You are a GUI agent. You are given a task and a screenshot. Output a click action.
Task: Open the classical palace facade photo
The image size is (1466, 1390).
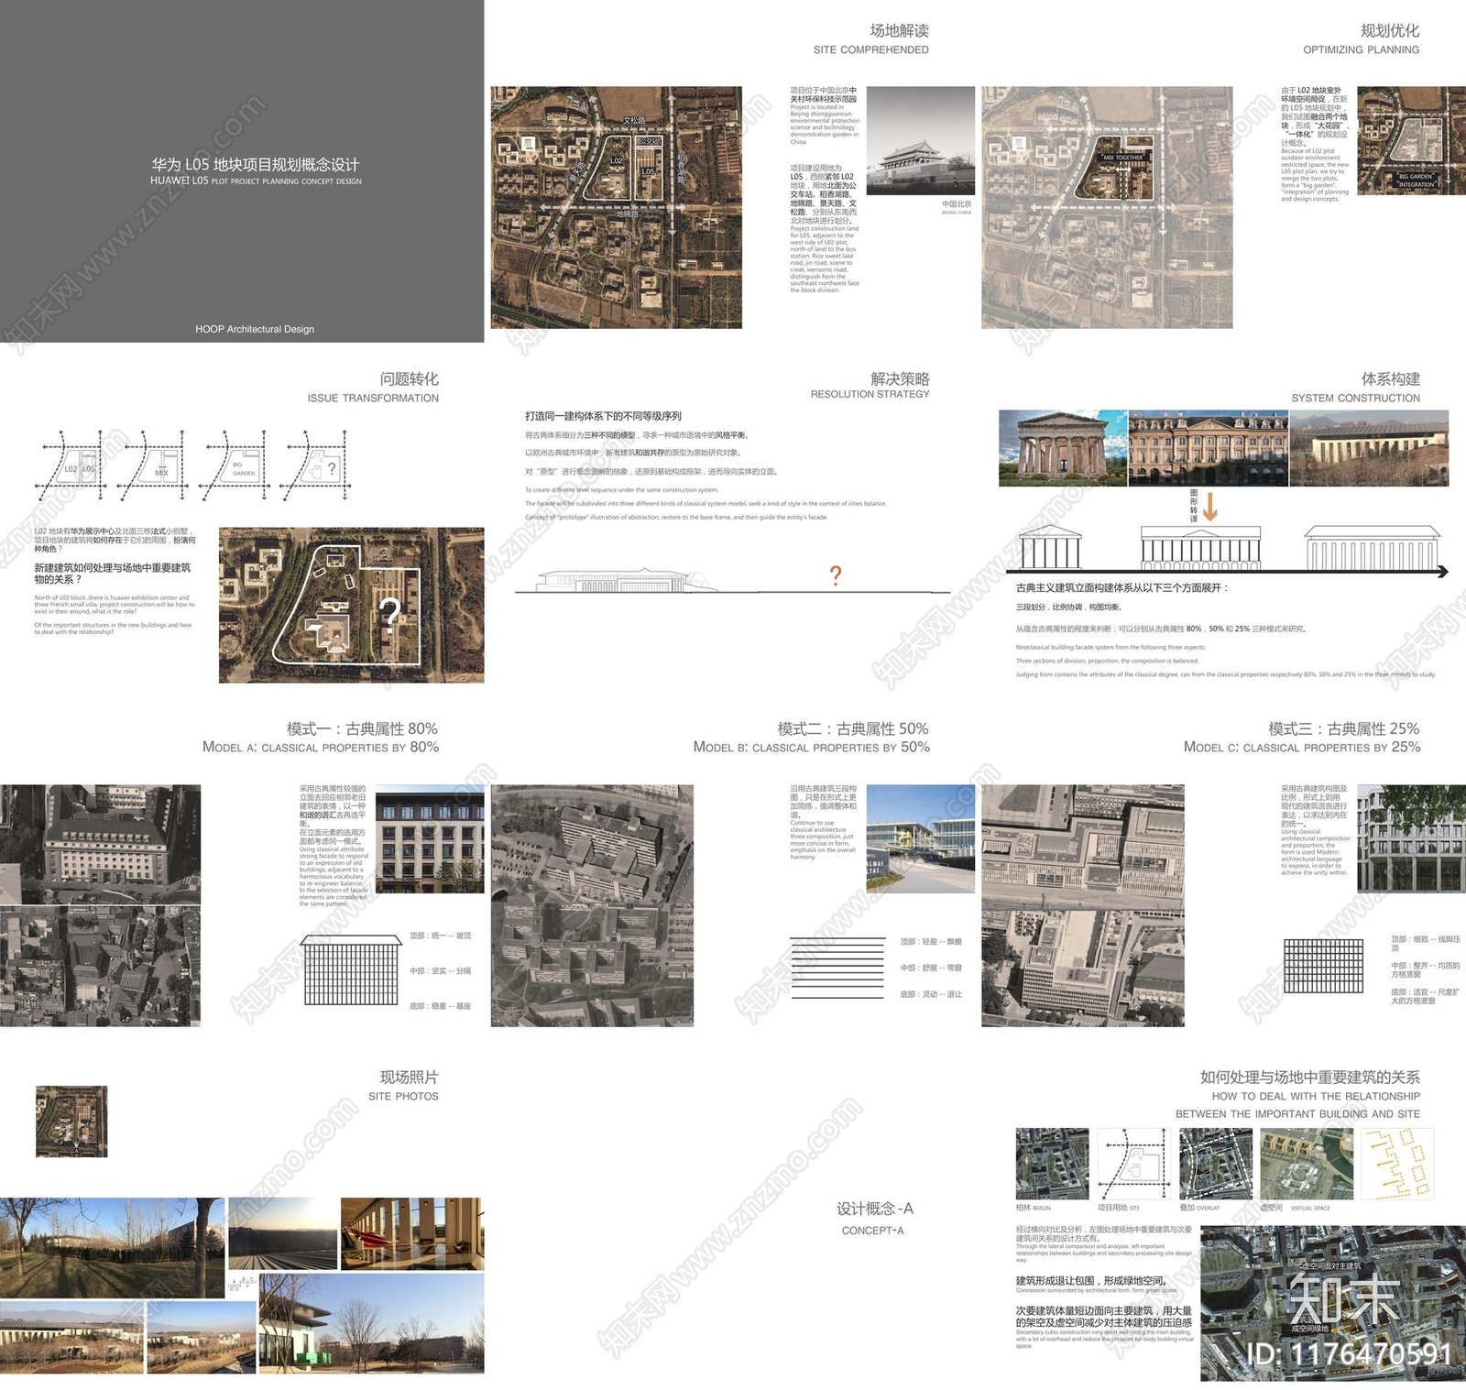pos(1209,448)
